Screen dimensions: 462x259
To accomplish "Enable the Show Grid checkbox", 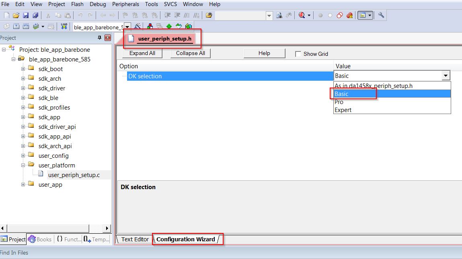I will tap(298, 54).
